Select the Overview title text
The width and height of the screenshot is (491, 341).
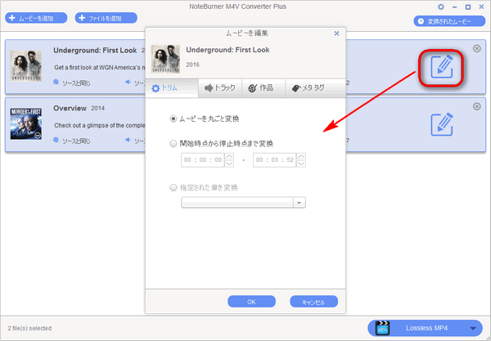point(70,108)
